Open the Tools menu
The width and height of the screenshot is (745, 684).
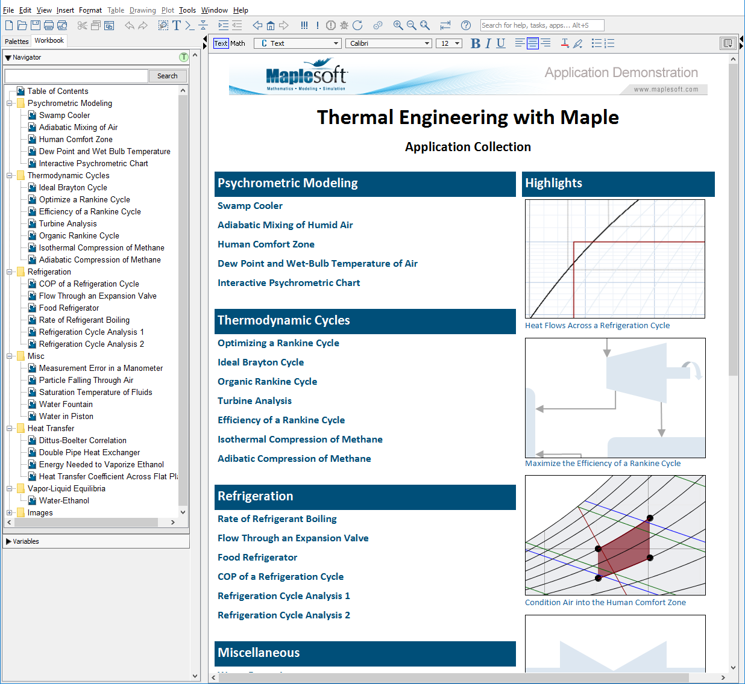tap(187, 10)
